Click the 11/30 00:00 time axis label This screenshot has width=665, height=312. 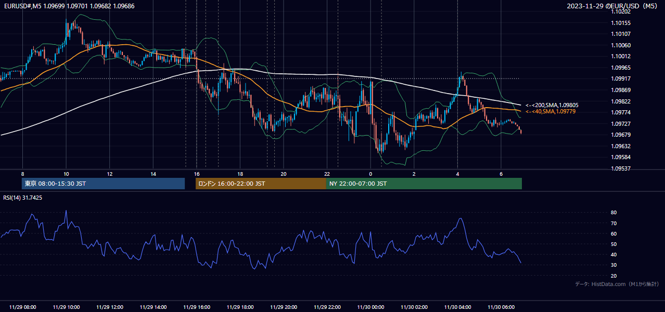click(x=370, y=307)
